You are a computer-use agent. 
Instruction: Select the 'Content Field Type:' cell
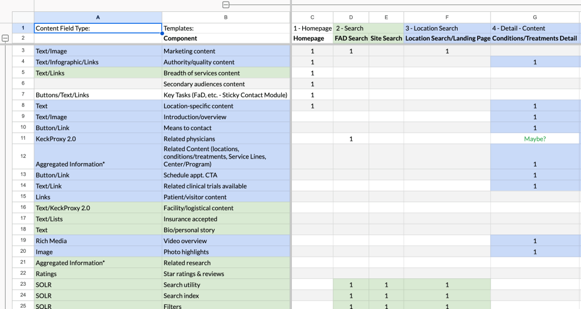pos(98,28)
